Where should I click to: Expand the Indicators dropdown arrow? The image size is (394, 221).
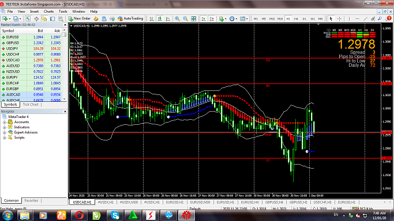click(x=226, y=19)
